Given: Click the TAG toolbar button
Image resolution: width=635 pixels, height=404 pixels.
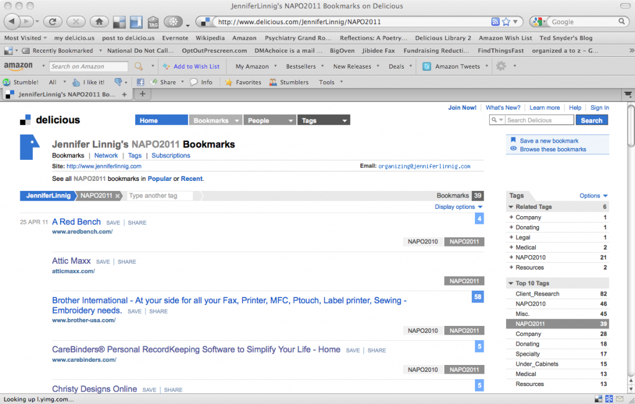Looking at the screenshot, I should coord(153,22).
